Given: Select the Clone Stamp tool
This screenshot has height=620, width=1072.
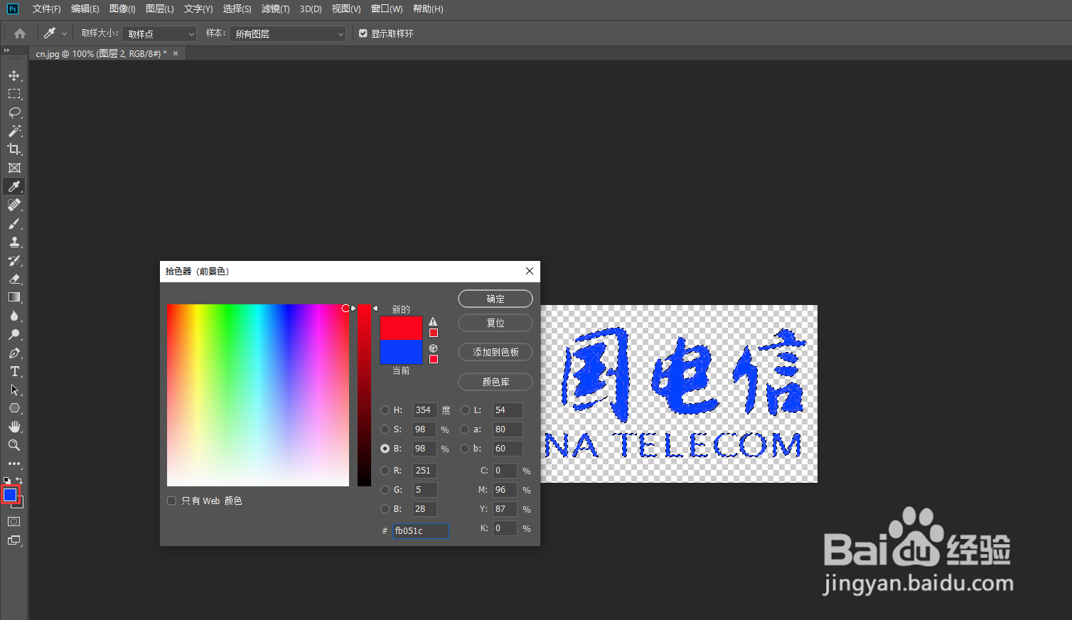Looking at the screenshot, I should (x=14, y=242).
